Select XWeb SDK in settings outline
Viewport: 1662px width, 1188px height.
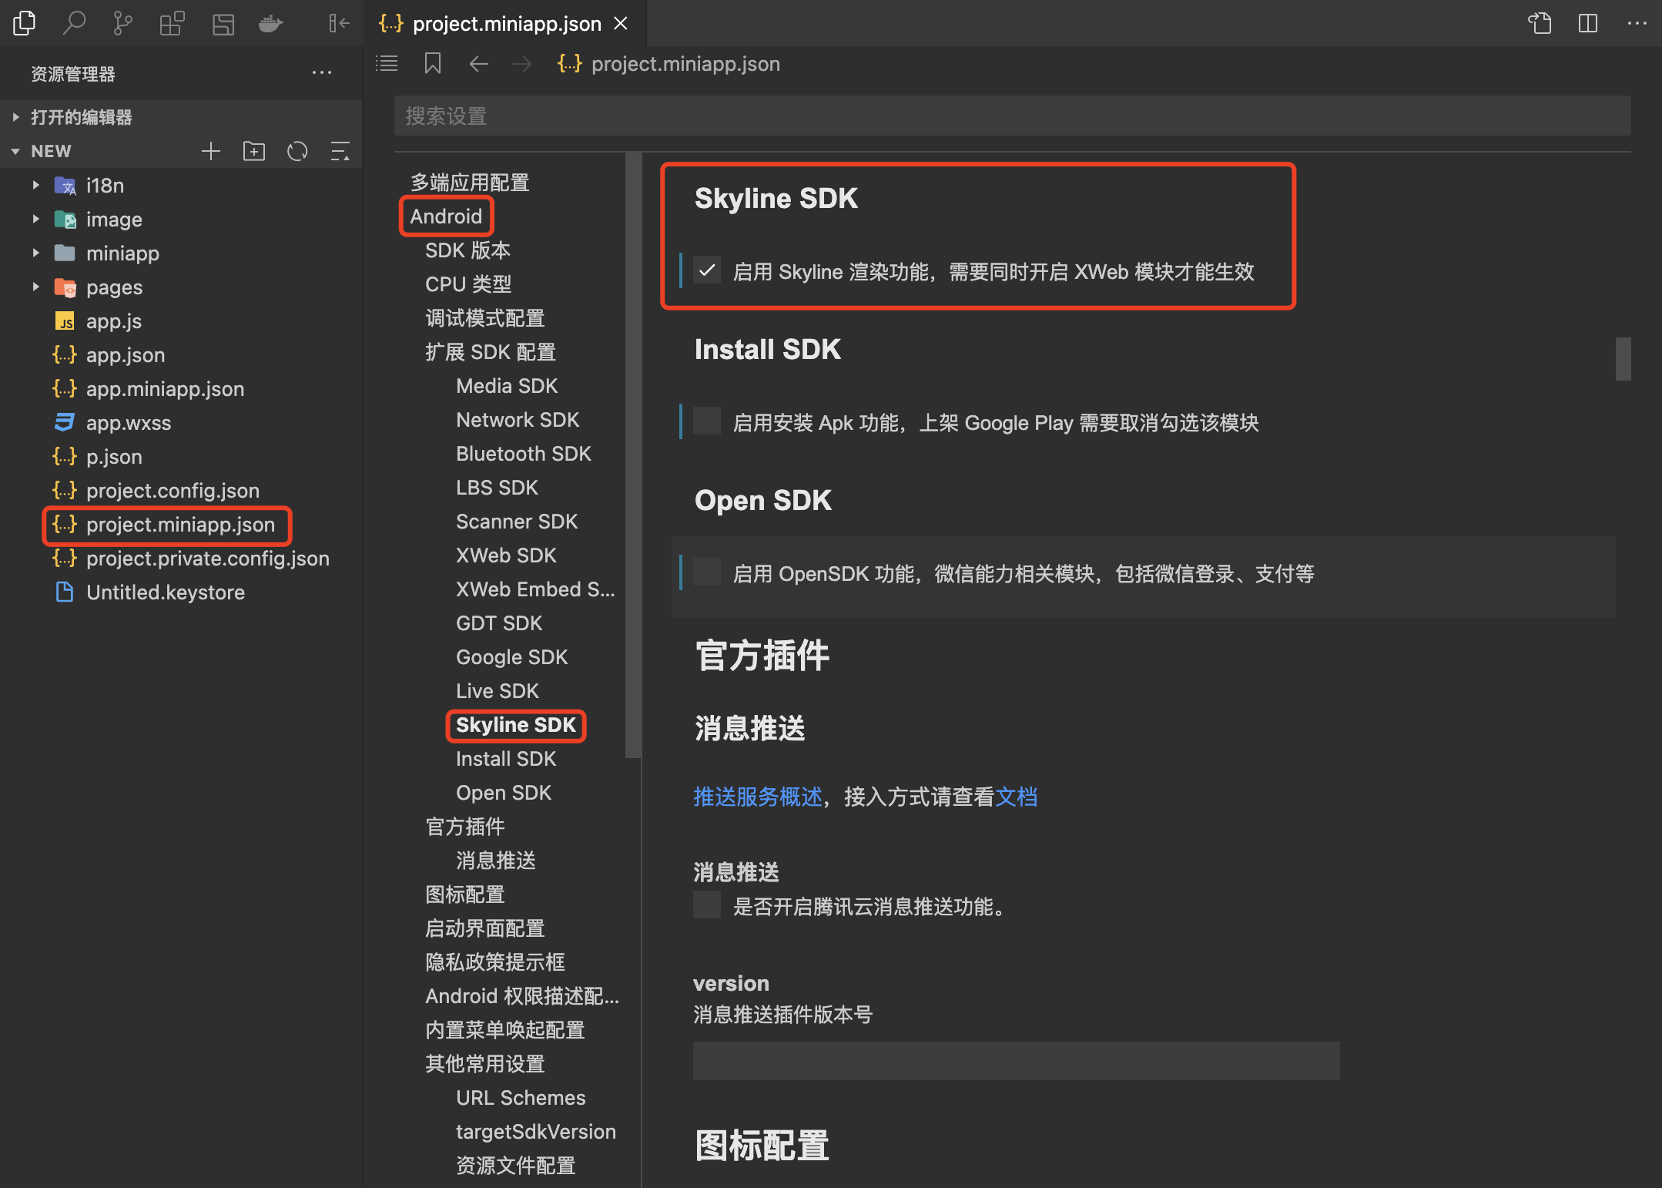point(506,555)
